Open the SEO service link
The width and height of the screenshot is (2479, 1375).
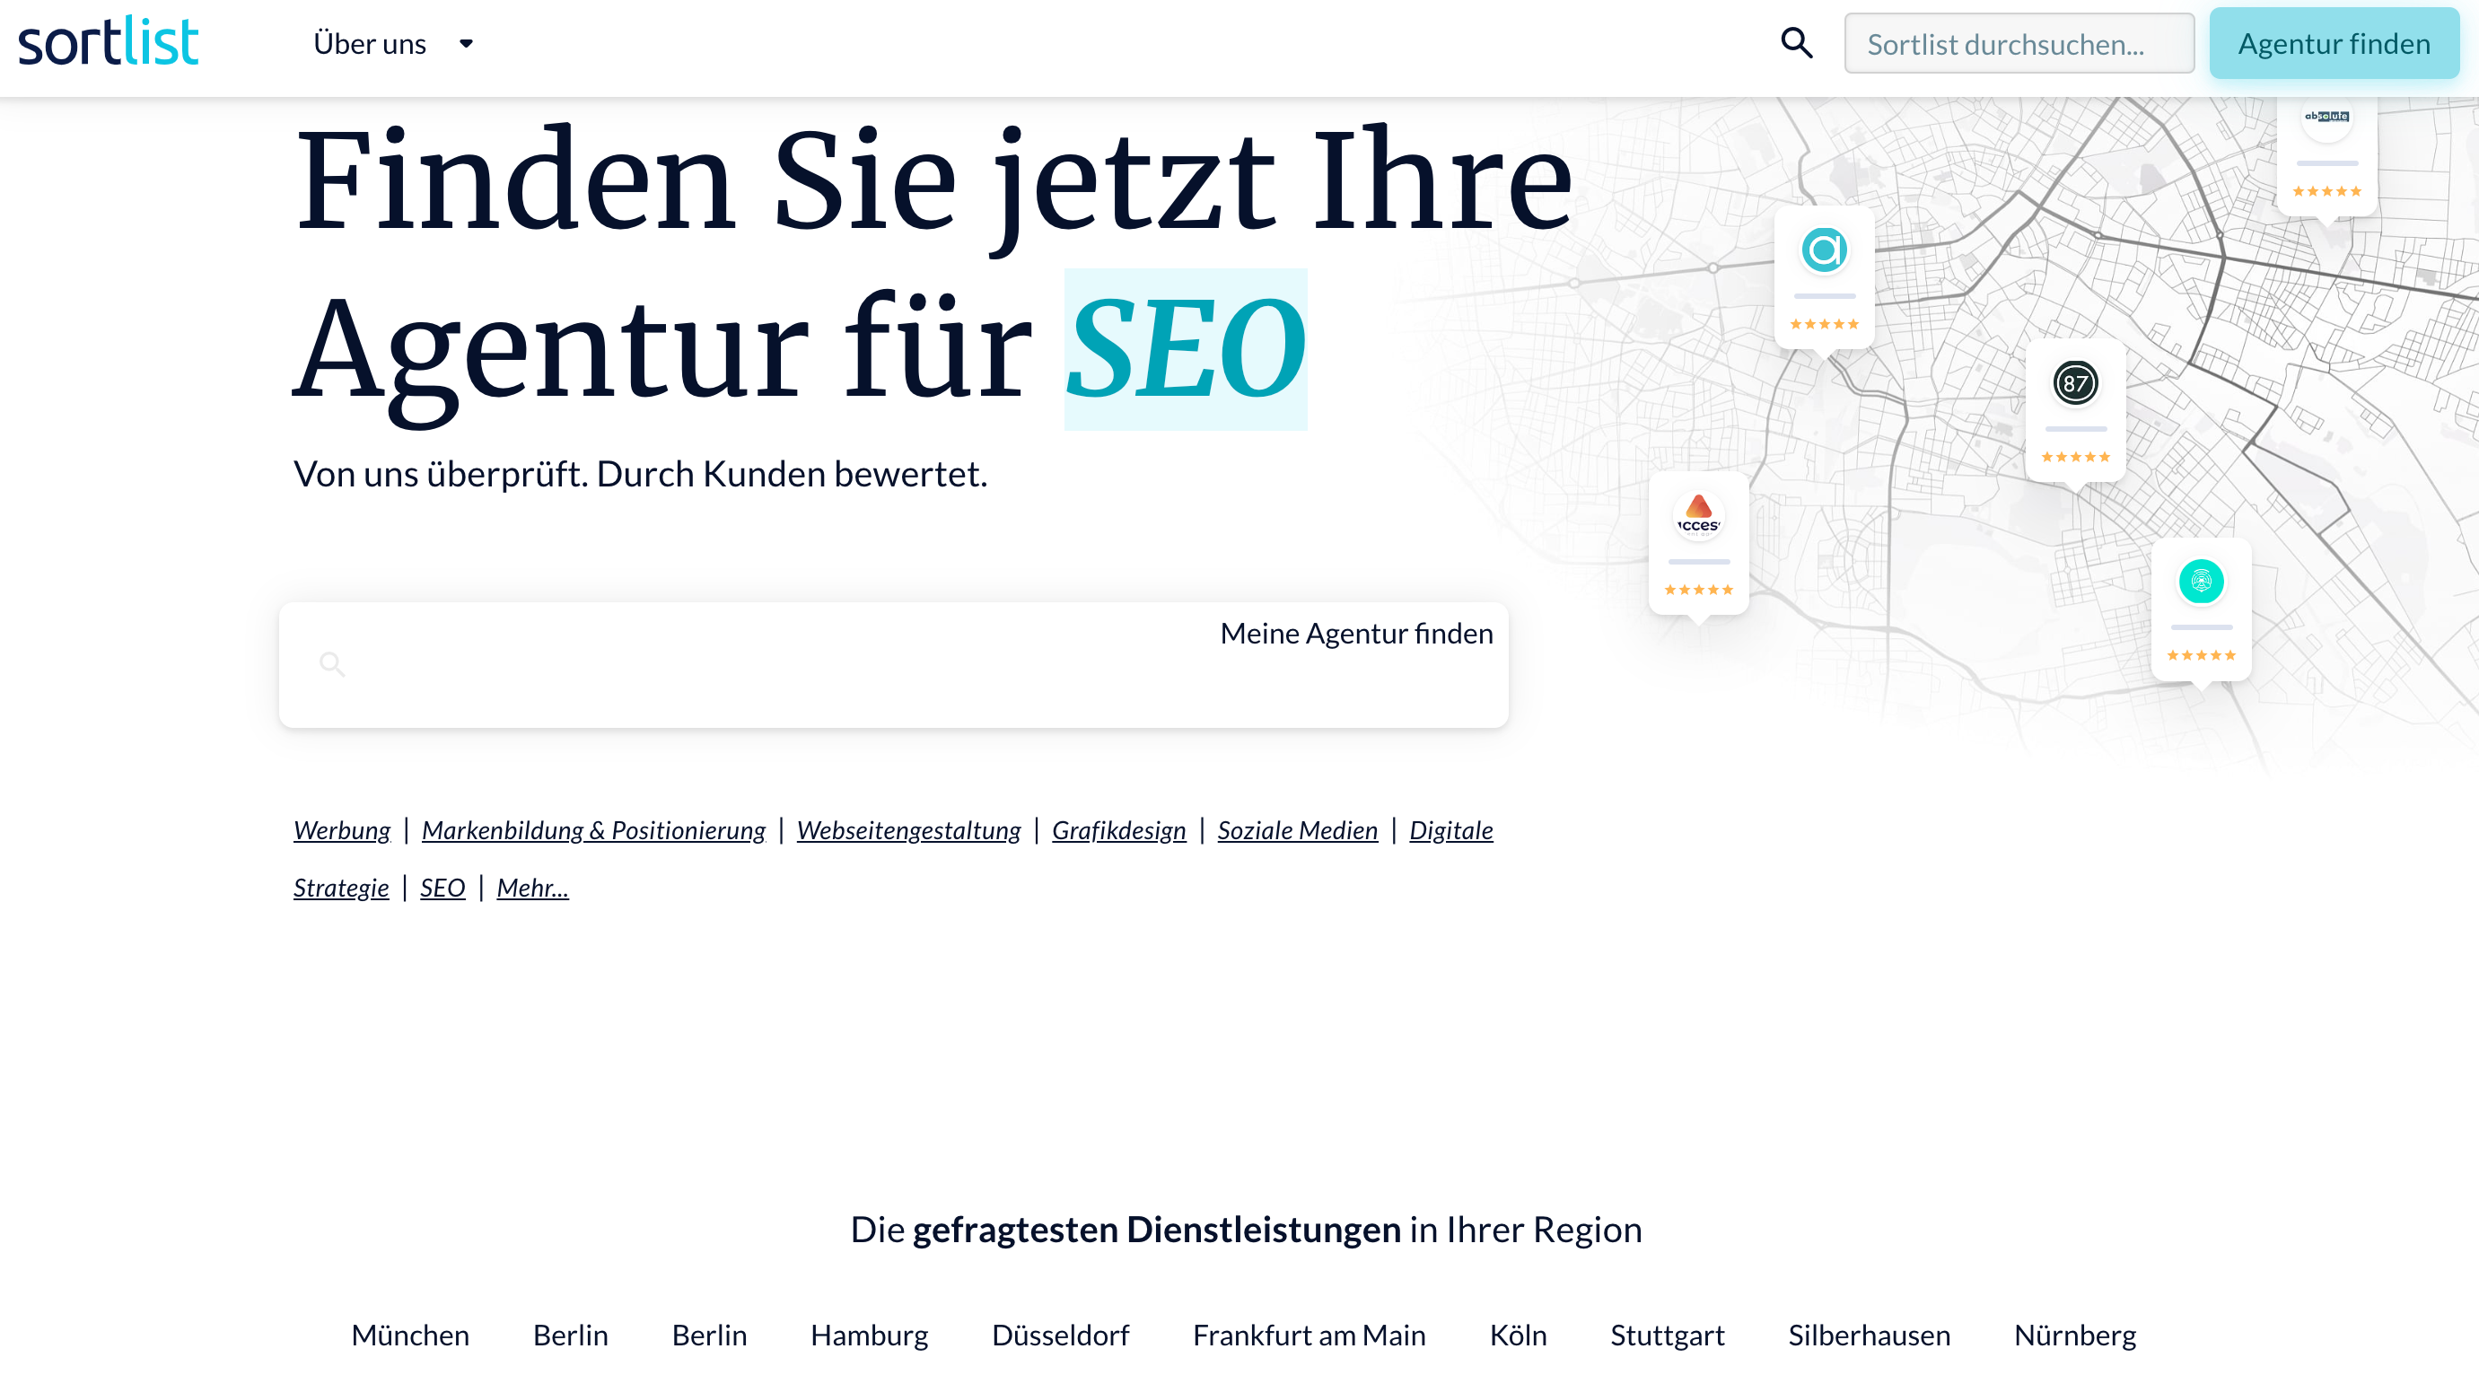click(442, 887)
